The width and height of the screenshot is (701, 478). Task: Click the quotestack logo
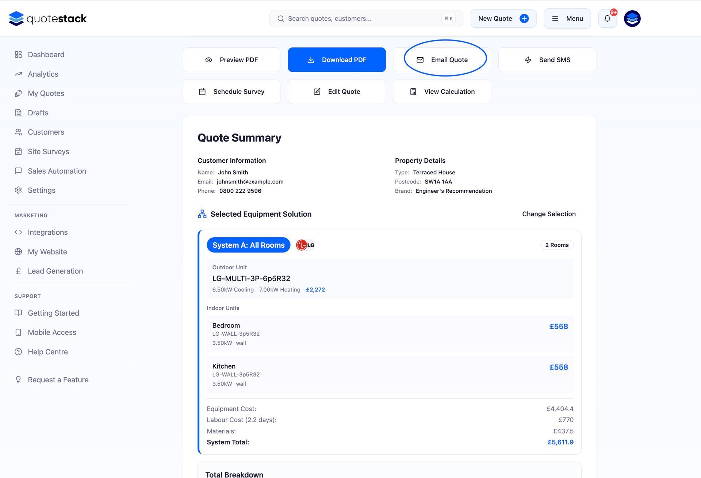click(47, 19)
